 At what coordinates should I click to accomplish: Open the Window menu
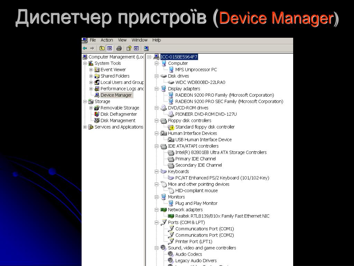[140, 40]
